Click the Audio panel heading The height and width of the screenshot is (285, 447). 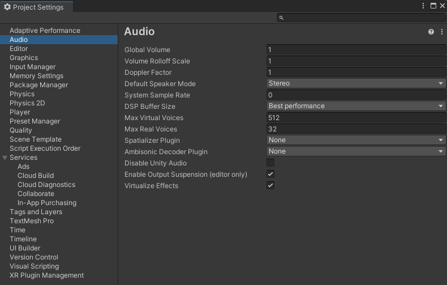pyautogui.click(x=139, y=31)
